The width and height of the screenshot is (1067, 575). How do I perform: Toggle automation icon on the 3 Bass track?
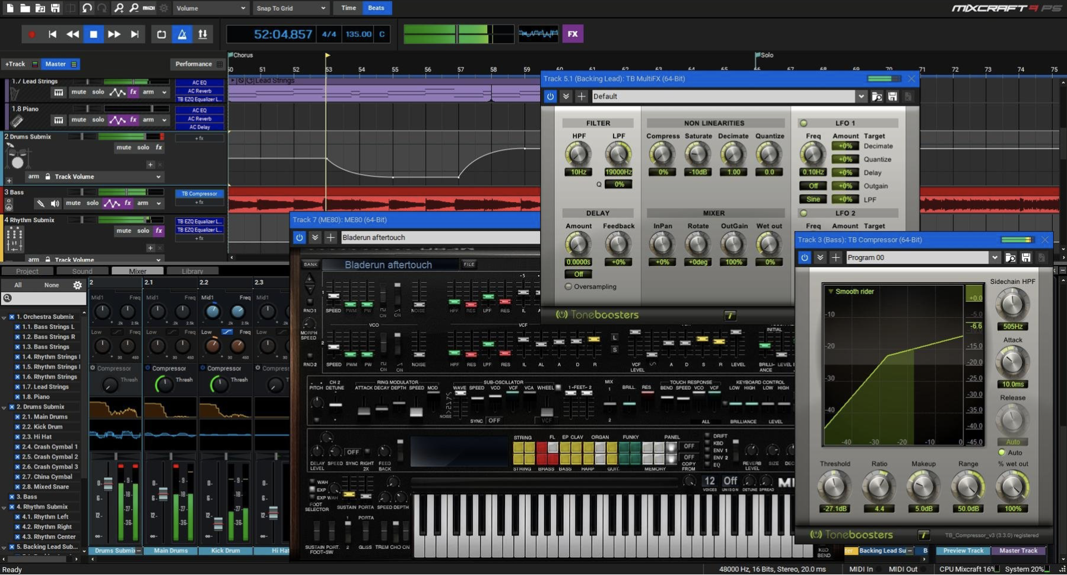point(111,203)
